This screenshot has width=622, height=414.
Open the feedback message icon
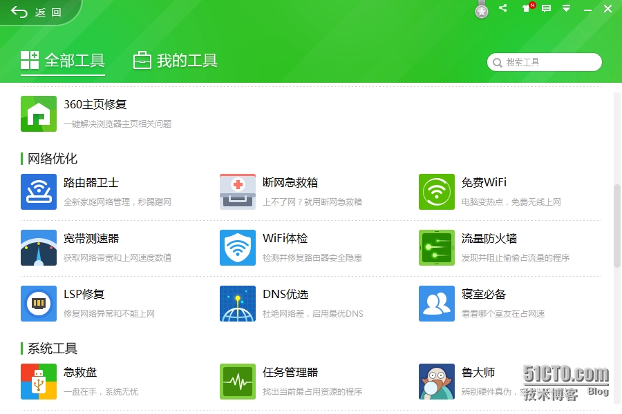pyautogui.click(x=546, y=8)
